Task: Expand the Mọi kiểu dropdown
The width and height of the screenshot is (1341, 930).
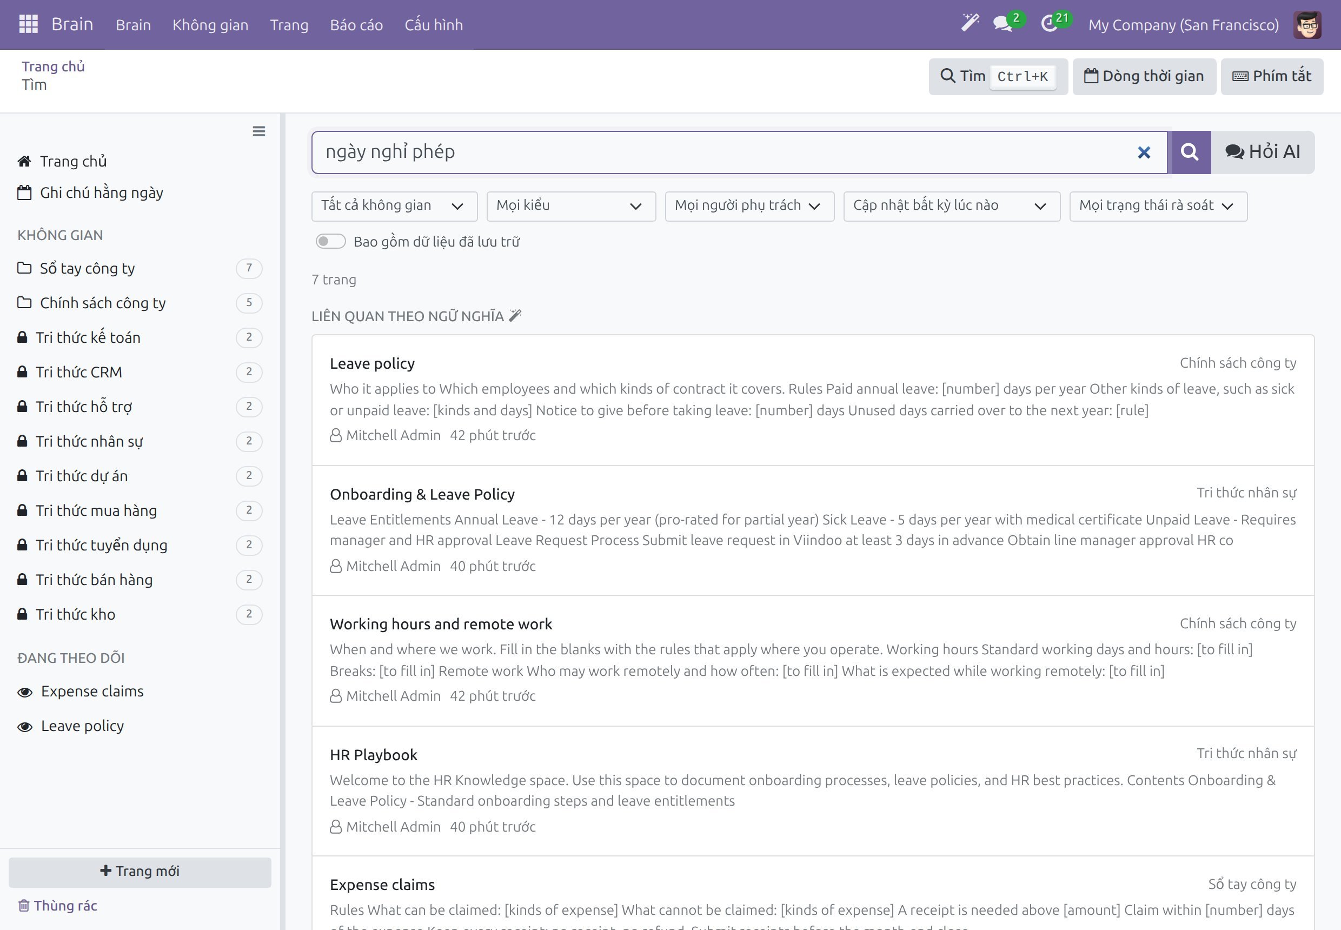Action: tap(571, 207)
